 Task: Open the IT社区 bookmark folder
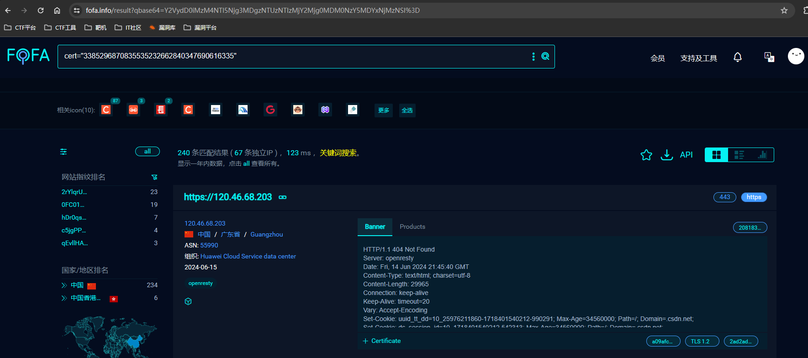128,27
